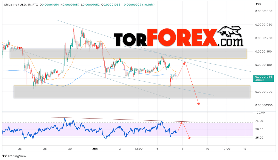278x160 pixels.
Task: Click the 28 date label on time axis
Action: coord(45,149)
